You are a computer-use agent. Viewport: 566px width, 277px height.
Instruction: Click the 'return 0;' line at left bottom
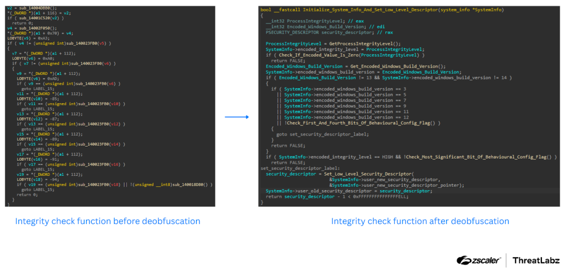[27, 194]
